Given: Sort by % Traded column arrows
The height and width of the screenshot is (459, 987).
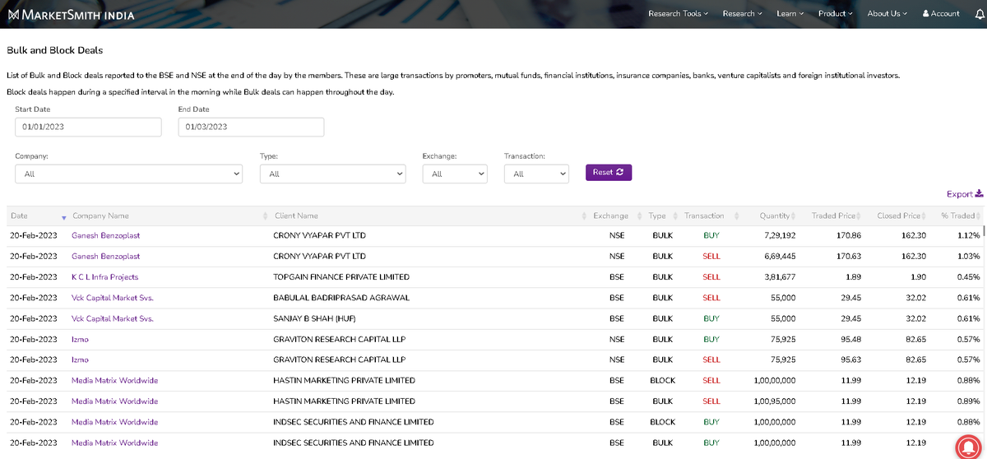Looking at the screenshot, I should tap(978, 216).
